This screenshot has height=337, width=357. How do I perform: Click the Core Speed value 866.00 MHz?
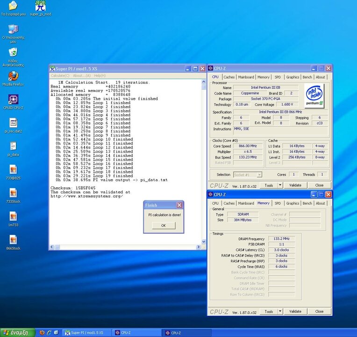coord(248,146)
